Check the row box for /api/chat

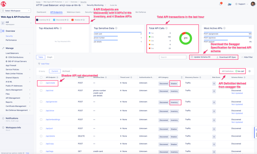41,91
